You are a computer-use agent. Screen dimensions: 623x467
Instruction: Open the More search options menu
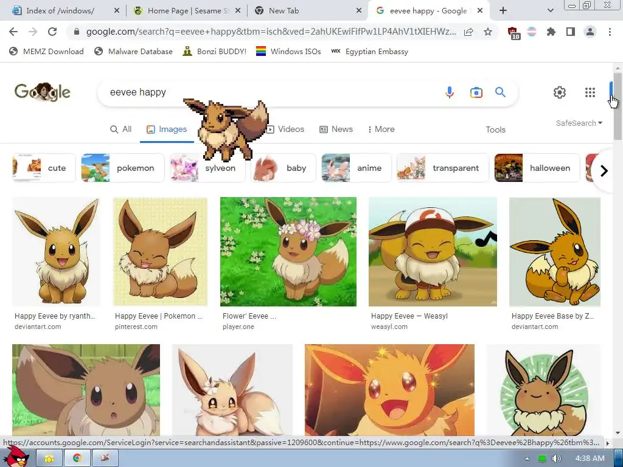tap(381, 130)
